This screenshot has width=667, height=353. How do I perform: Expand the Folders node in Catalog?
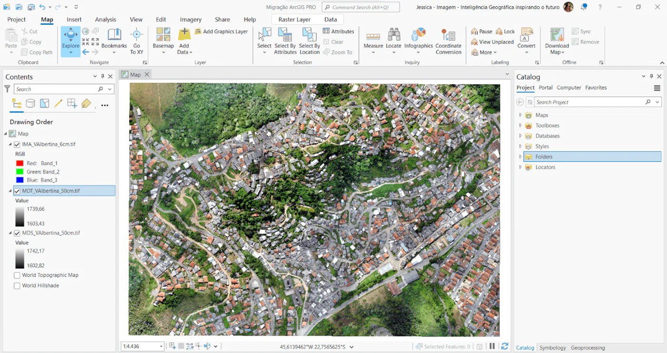coord(520,157)
